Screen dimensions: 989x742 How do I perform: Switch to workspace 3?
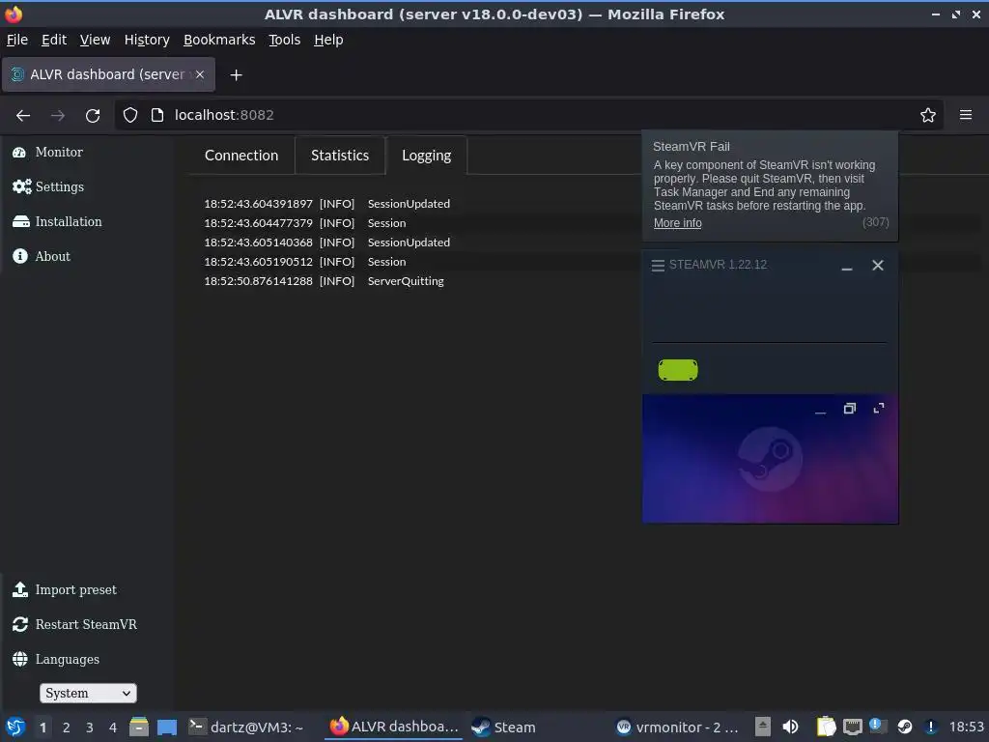click(90, 728)
